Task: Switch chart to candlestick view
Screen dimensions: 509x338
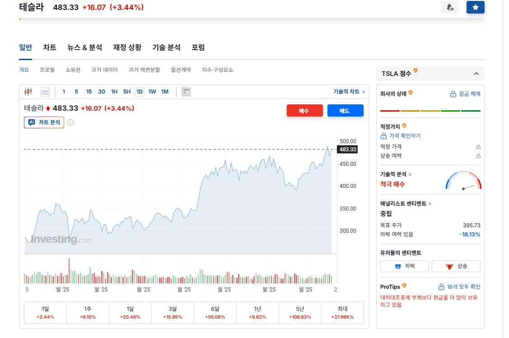Action: pyautogui.click(x=28, y=92)
